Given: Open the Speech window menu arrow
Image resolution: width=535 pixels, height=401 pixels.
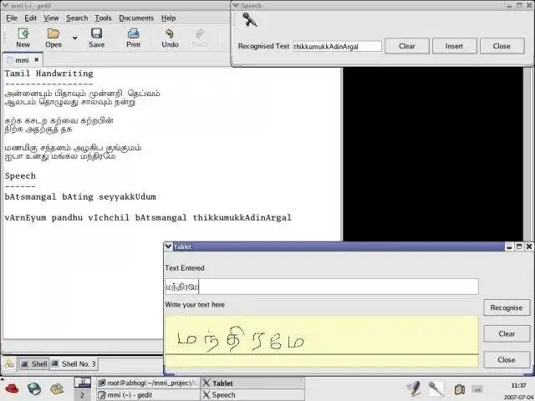Looking at the screenshot, I should click(x=236, y=6).
